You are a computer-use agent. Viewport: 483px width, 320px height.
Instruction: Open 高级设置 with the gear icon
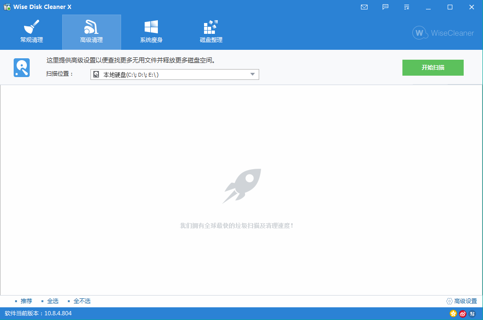461,301
